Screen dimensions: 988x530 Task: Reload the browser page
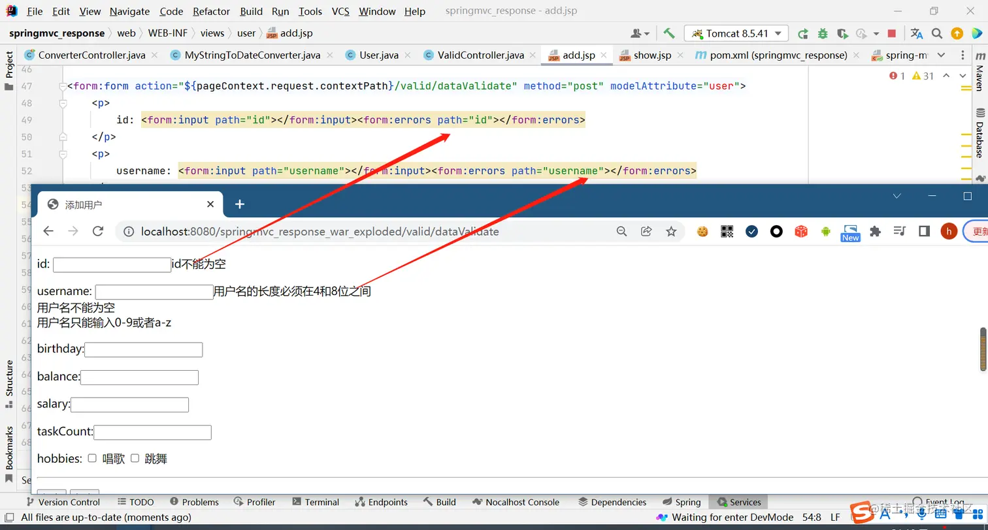pos(98,231)
